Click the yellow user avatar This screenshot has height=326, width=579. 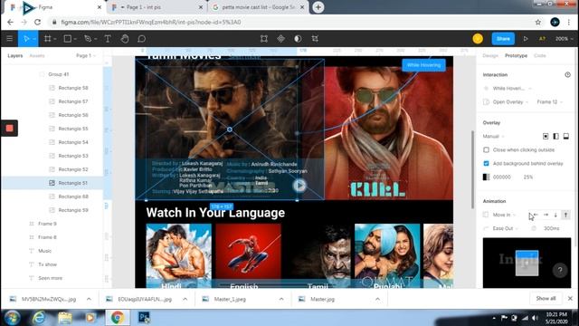click(478, 39)
